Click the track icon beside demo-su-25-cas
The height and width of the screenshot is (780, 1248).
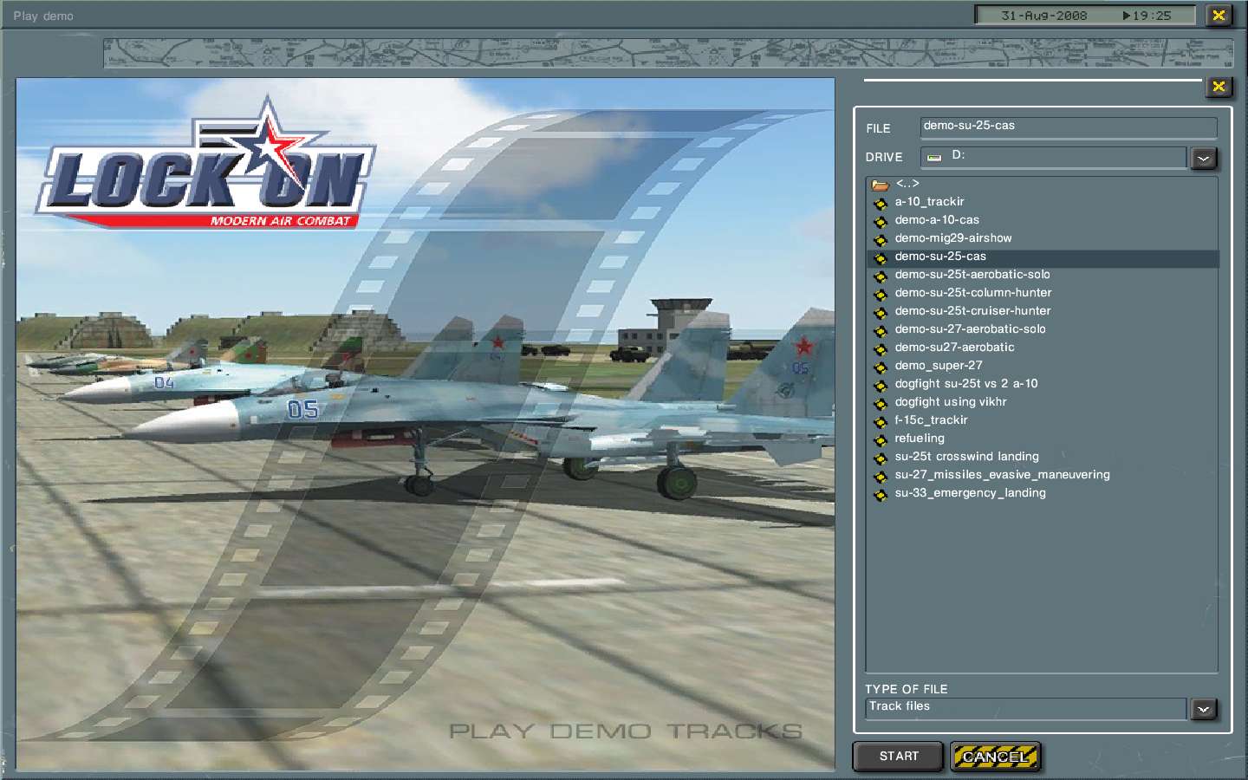881,258
